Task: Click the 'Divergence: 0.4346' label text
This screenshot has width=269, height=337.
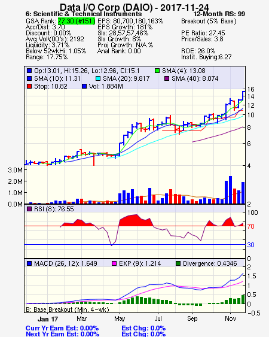Action: [210, 263]
